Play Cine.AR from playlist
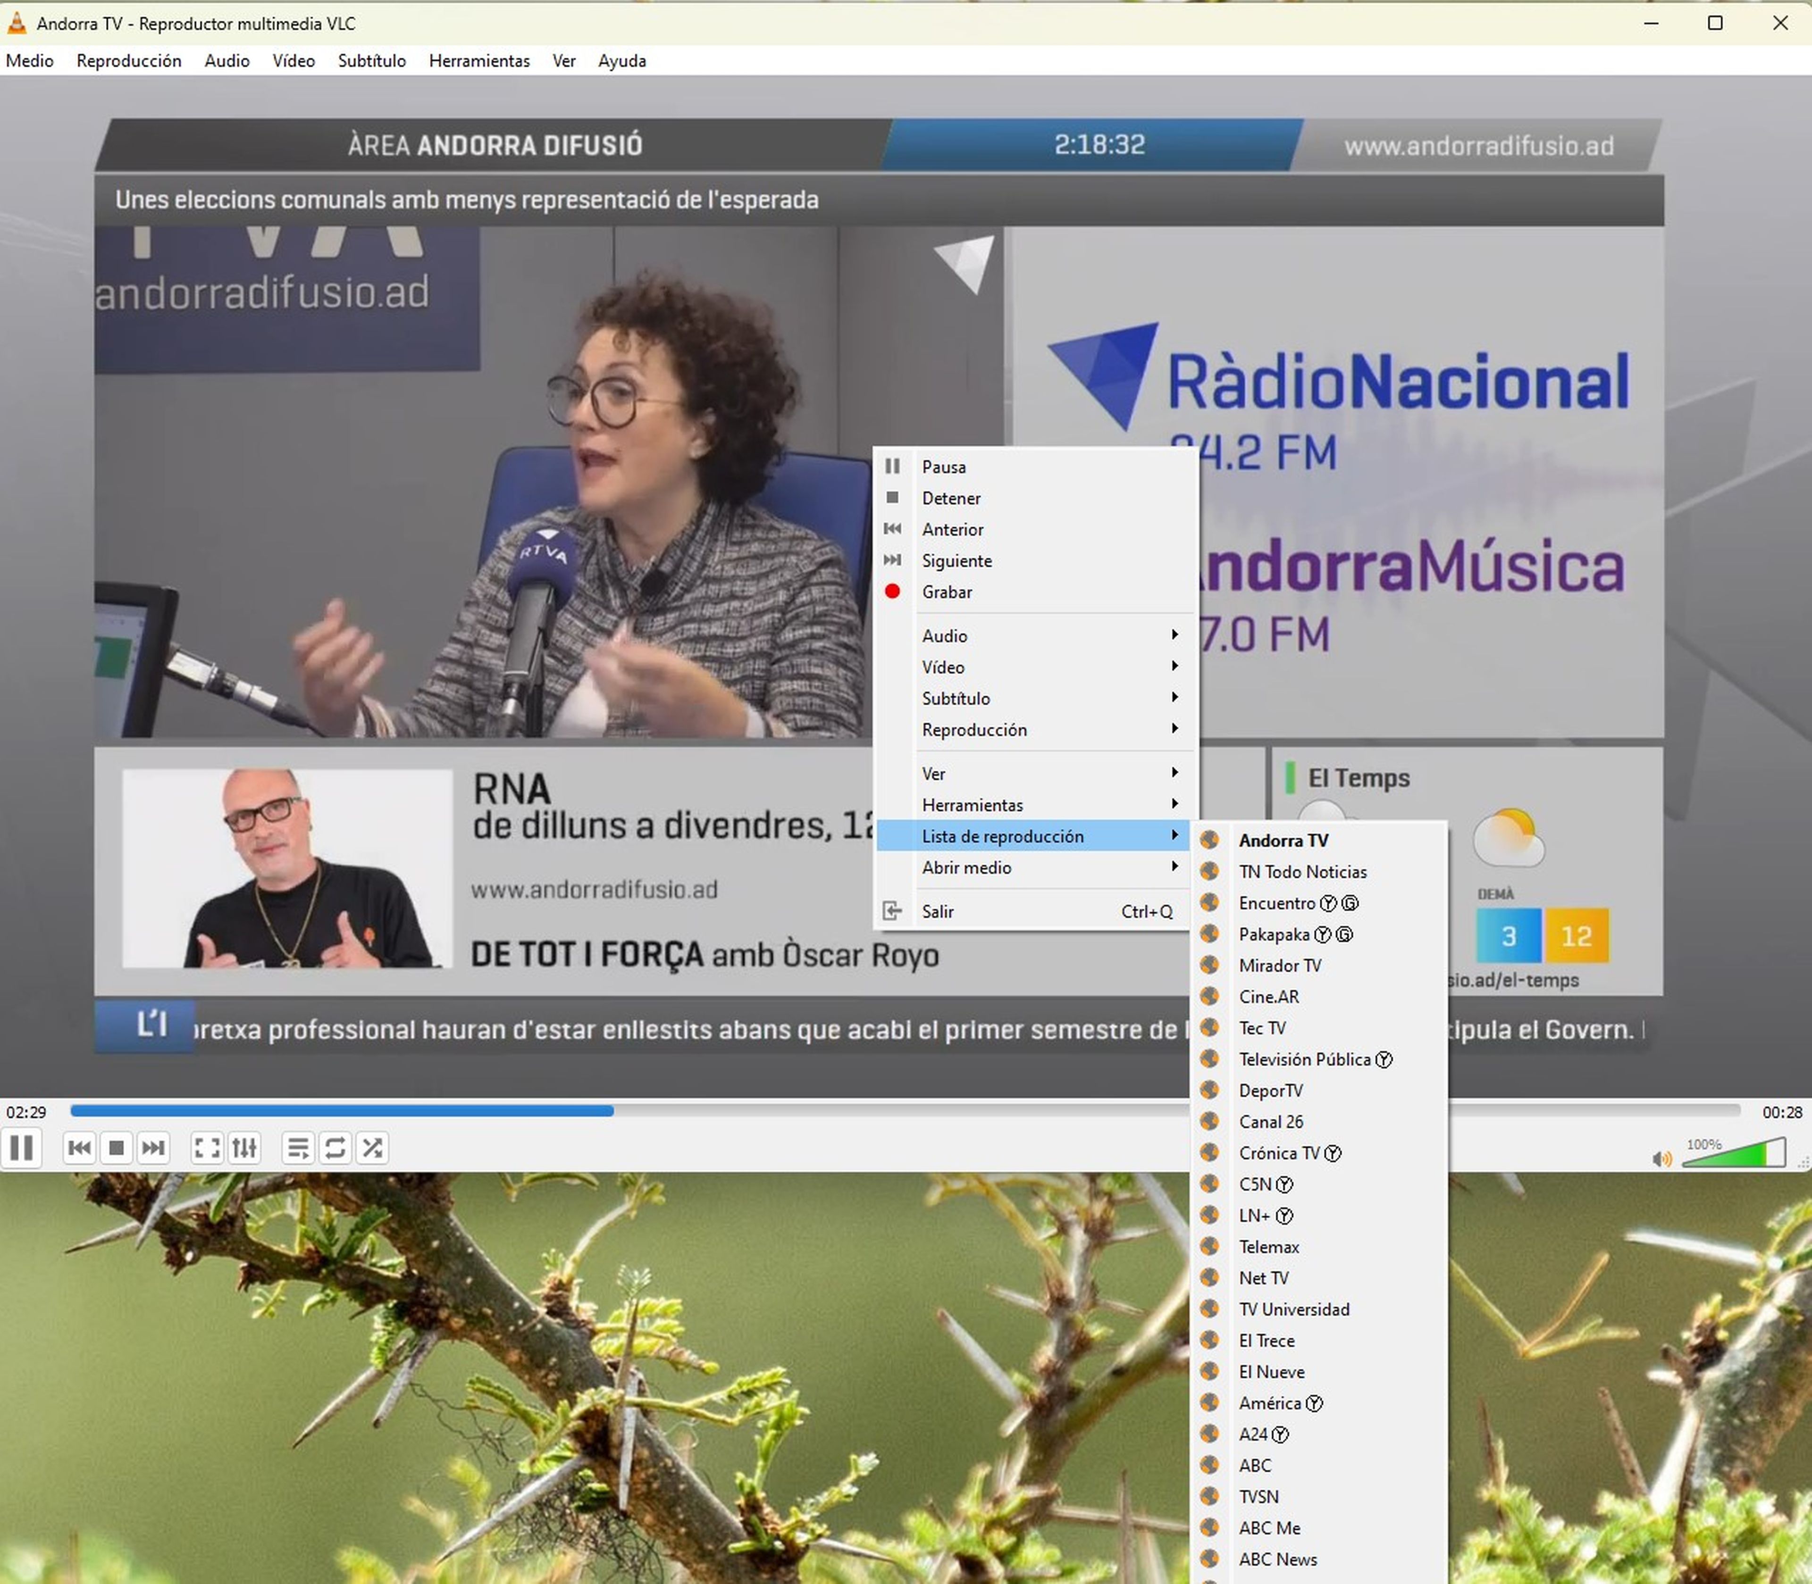1812x1584 pixels. point(1319,997)
